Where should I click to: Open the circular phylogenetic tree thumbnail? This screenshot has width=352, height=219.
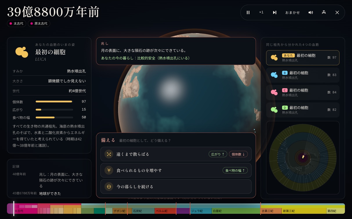point(303,158)
